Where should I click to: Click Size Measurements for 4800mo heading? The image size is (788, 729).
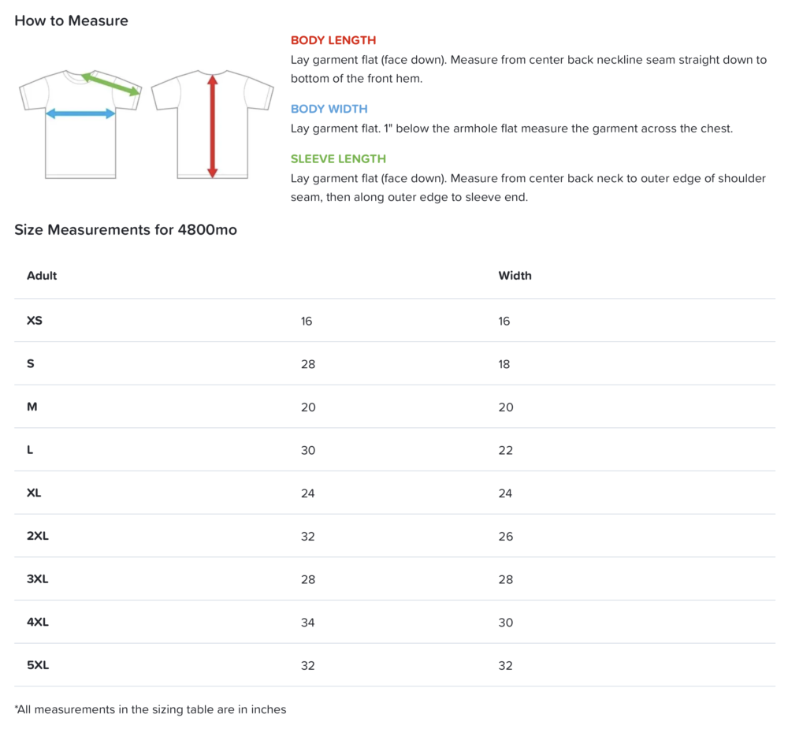125,230
